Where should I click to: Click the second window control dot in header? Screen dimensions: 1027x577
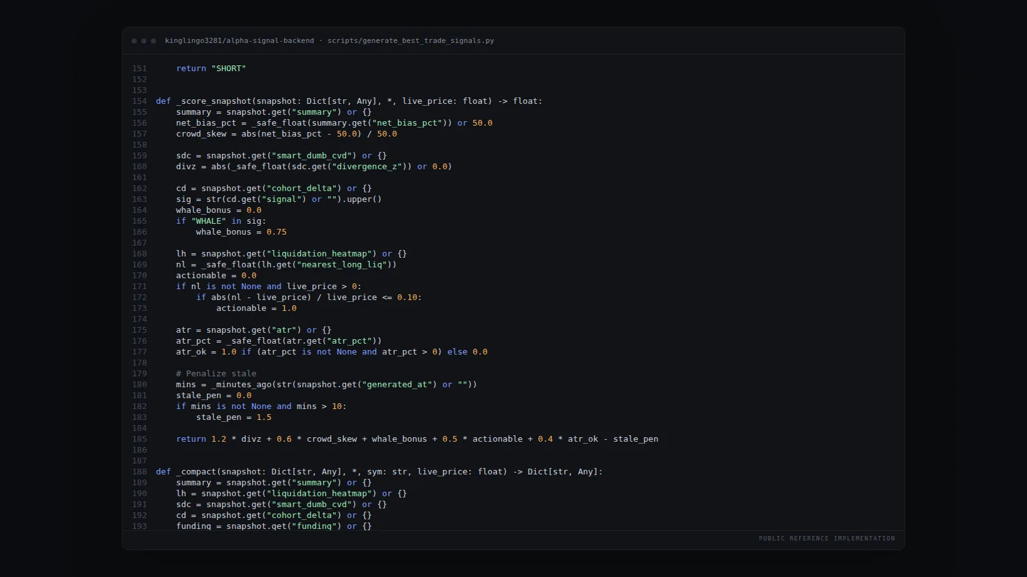point(144,41)
